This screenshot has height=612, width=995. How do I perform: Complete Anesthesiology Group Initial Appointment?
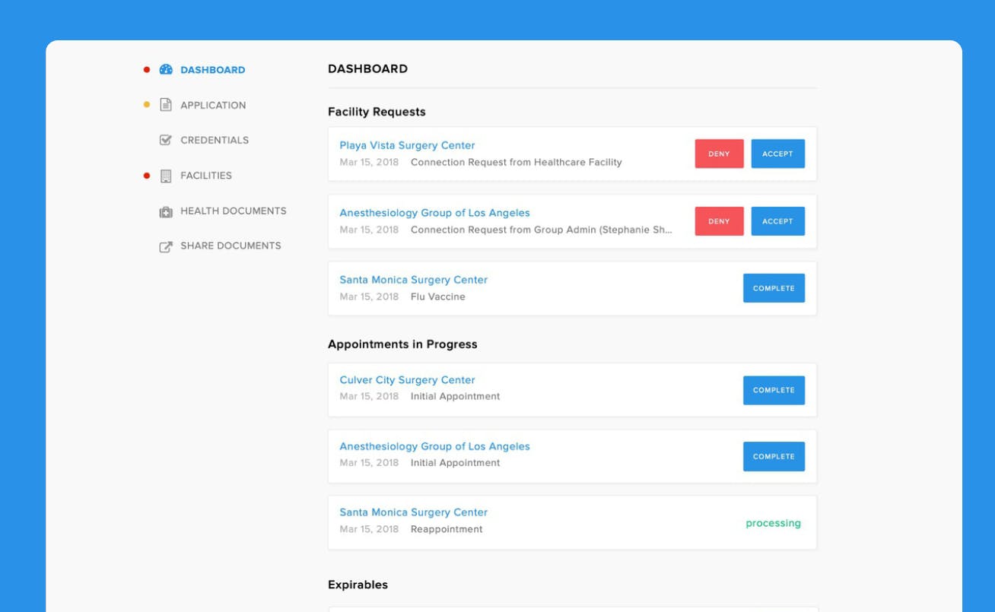click(x=774, y=456)
